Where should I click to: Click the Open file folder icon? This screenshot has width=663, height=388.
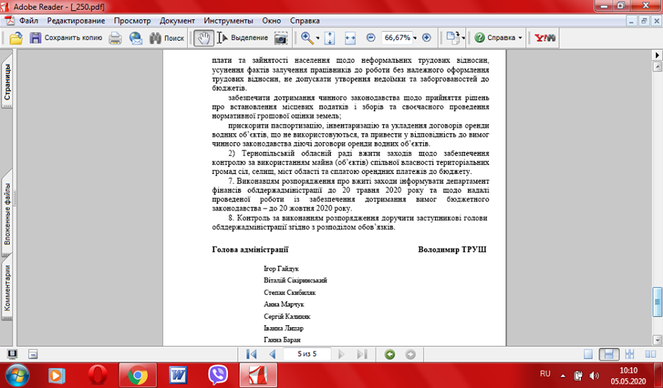click(15, 38)
